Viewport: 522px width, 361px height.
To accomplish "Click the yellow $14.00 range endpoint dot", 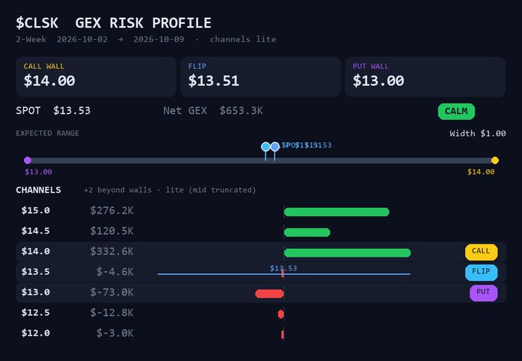I will [494, 161].
